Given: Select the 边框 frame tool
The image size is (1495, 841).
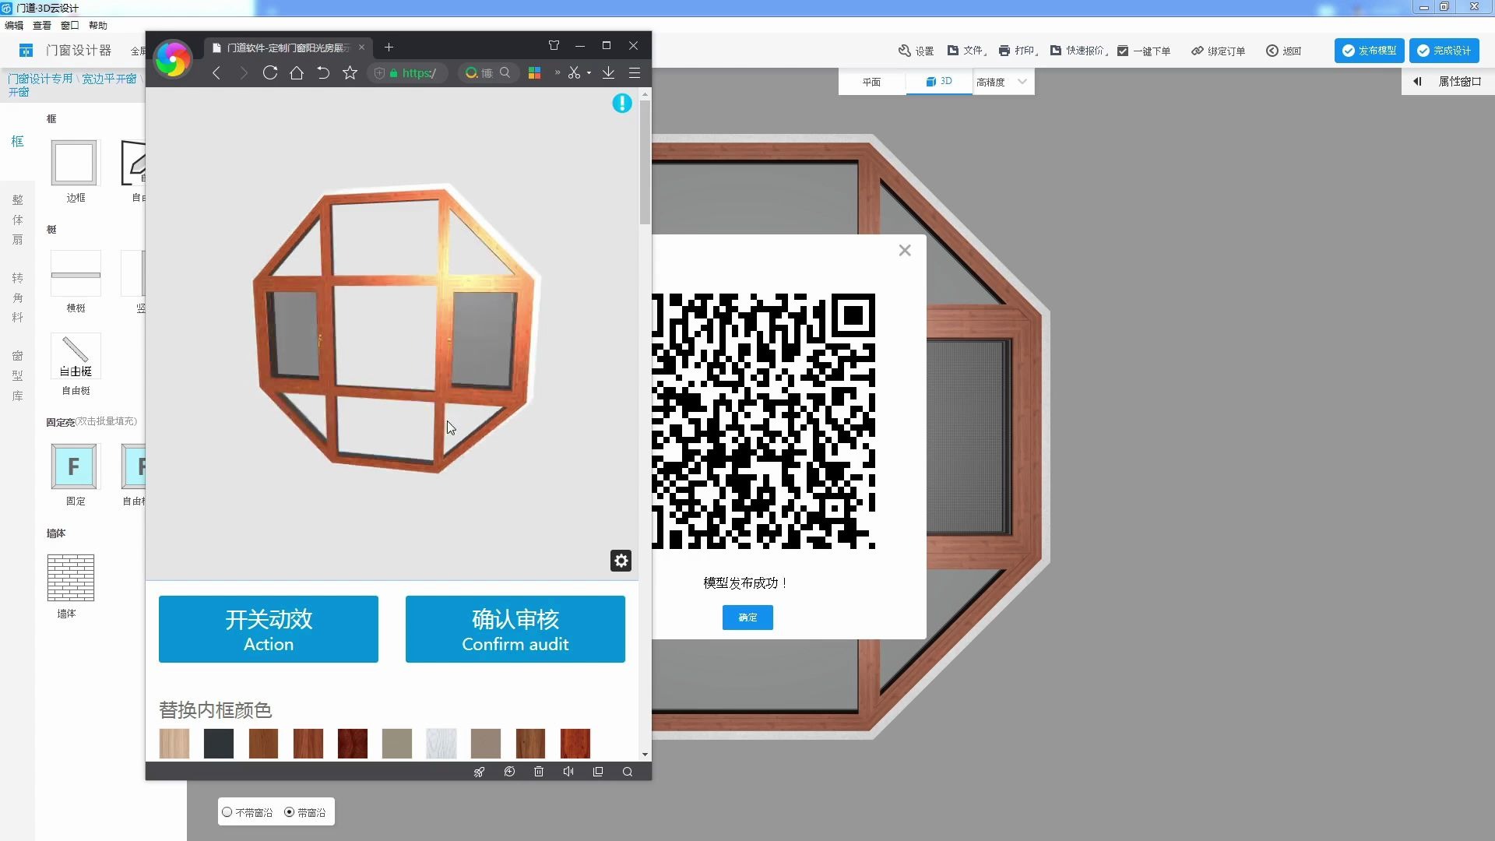Looking at the screenshot, I should coord(75,163).
